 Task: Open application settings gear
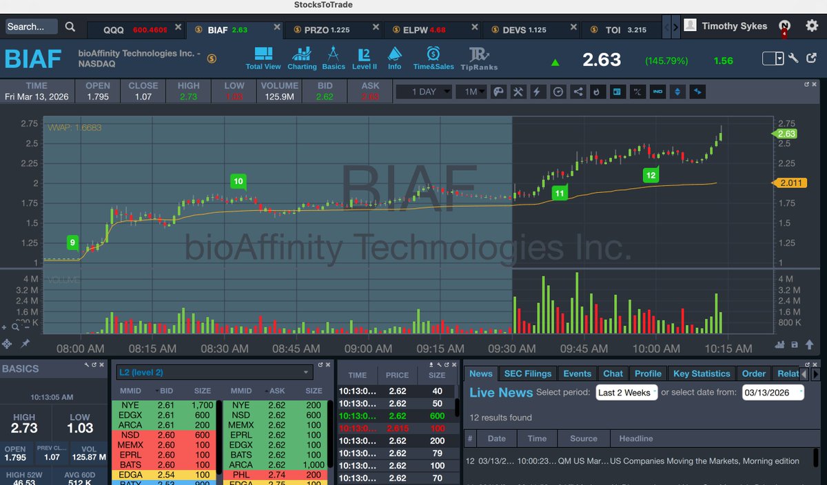click(811, 25)
